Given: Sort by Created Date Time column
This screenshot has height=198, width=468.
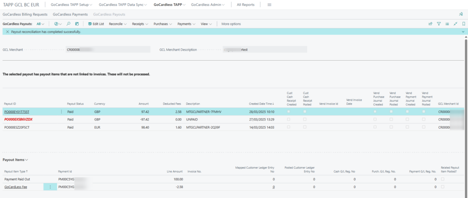Looking at the screenshot, I should [x=261, y=104].
